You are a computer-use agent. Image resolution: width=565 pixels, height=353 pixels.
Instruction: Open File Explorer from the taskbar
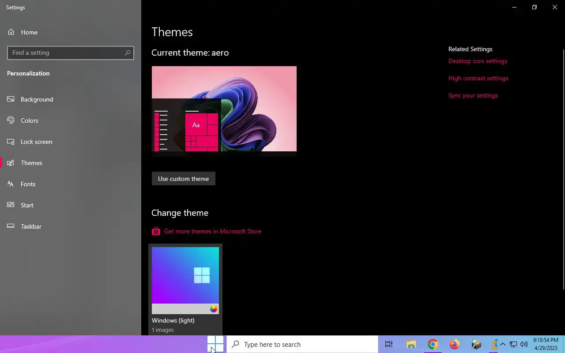(411, 344)
